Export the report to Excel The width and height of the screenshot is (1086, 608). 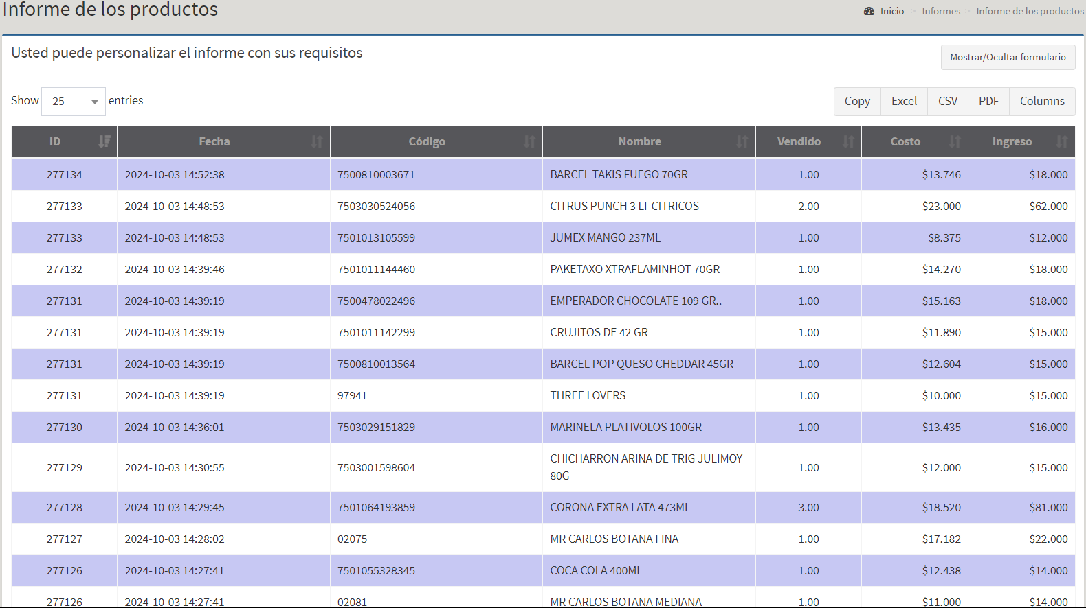(904, 102)
